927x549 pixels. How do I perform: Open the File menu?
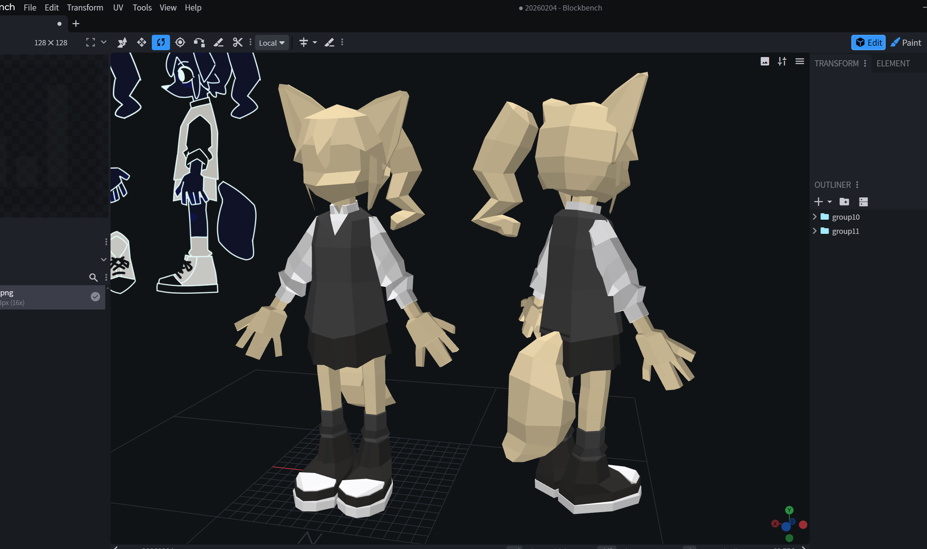[x=30, y=8]
